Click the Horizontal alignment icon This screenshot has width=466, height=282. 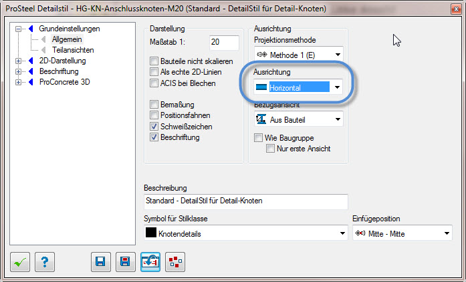pos(261,87)
